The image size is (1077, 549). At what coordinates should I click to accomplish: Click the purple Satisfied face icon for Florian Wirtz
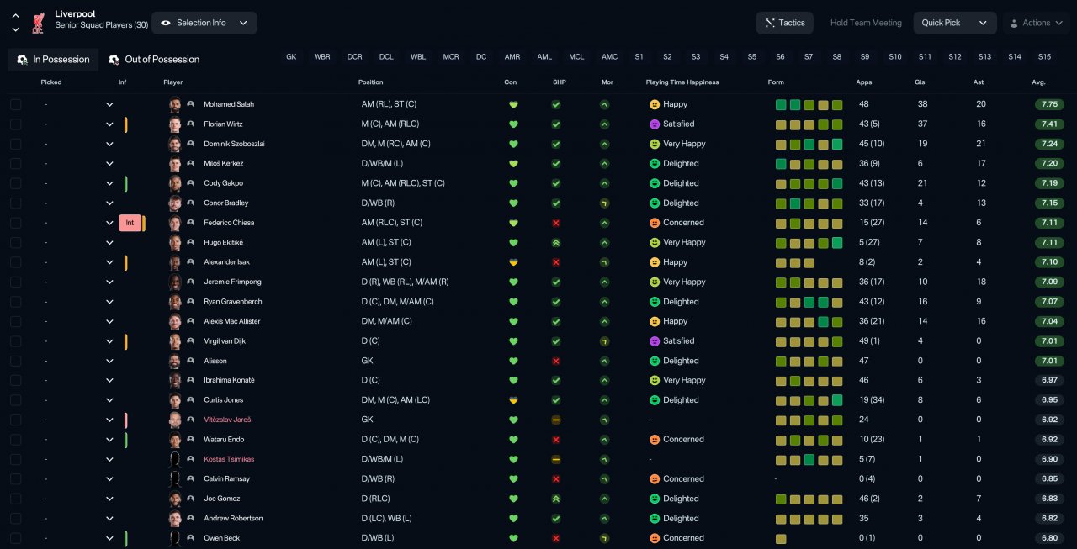pos(655,124)
